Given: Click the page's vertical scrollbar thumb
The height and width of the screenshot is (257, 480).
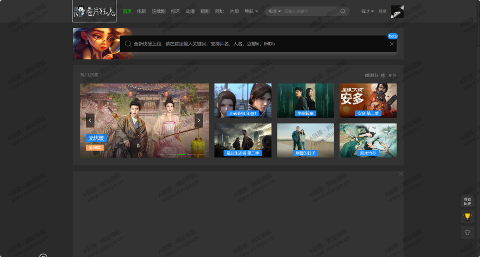Looking at the screenshot, I should click(479, 23).
